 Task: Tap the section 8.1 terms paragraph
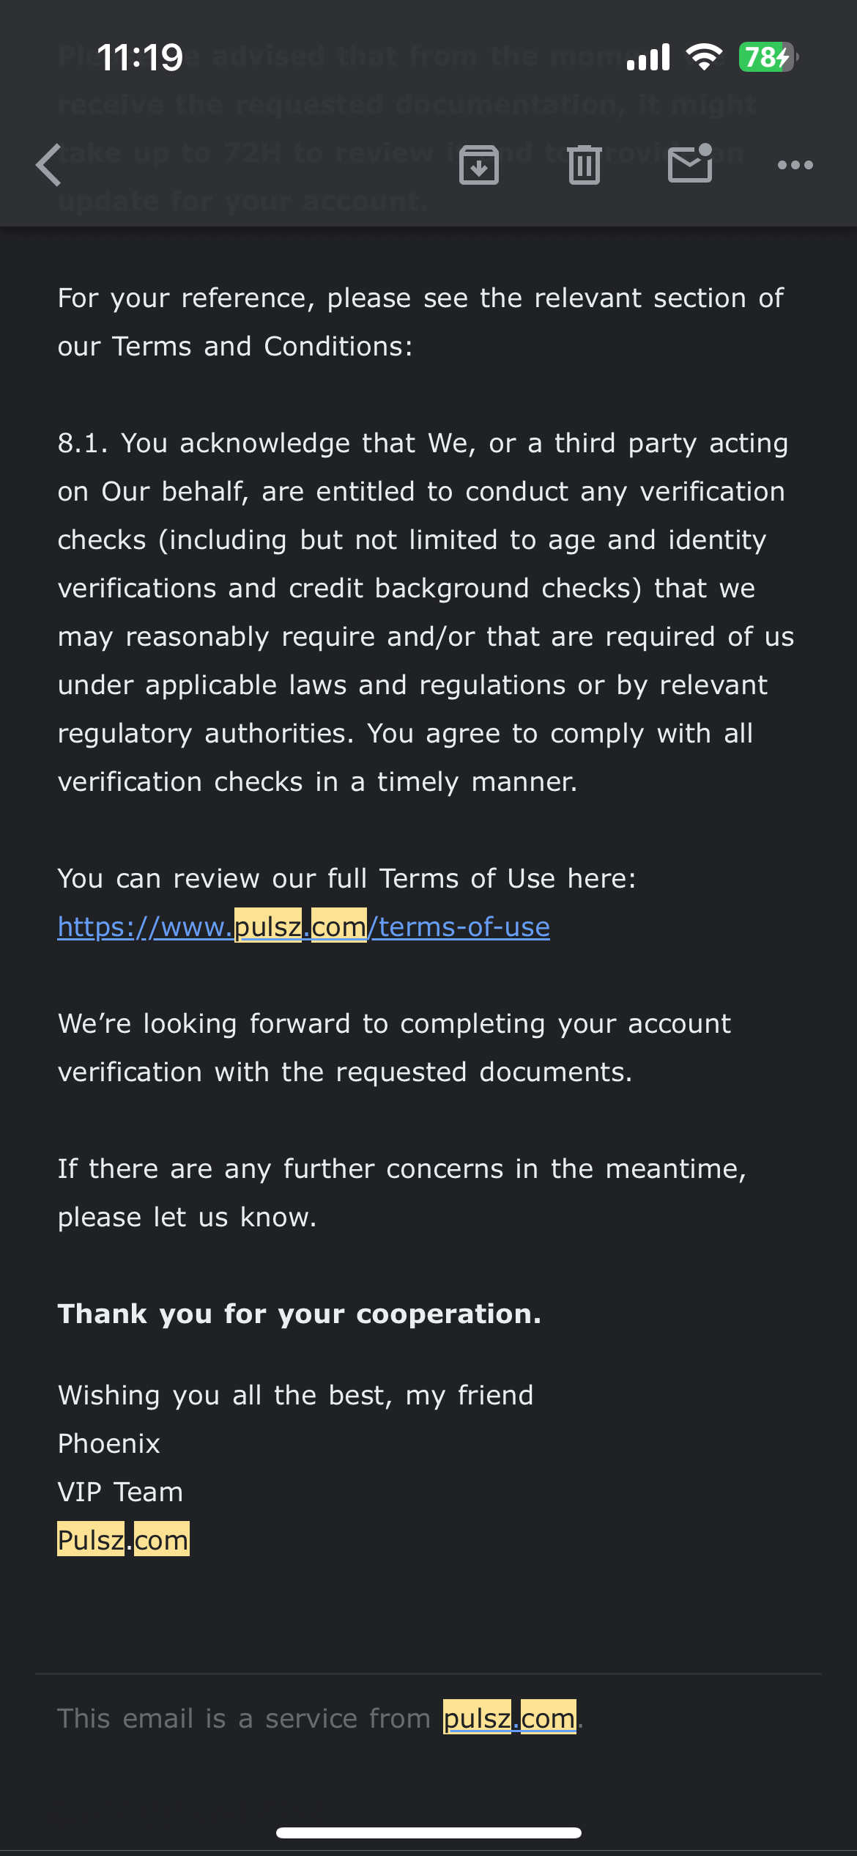[x=425, y=613]
